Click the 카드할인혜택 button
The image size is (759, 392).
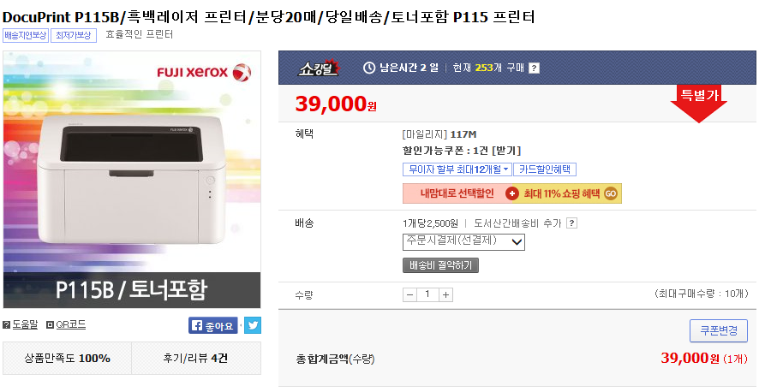pos(545,169)
